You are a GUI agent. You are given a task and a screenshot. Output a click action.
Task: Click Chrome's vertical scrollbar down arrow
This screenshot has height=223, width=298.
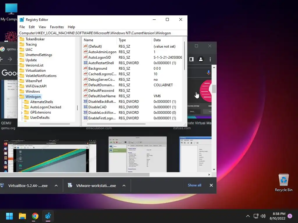(x=214, y=170)
